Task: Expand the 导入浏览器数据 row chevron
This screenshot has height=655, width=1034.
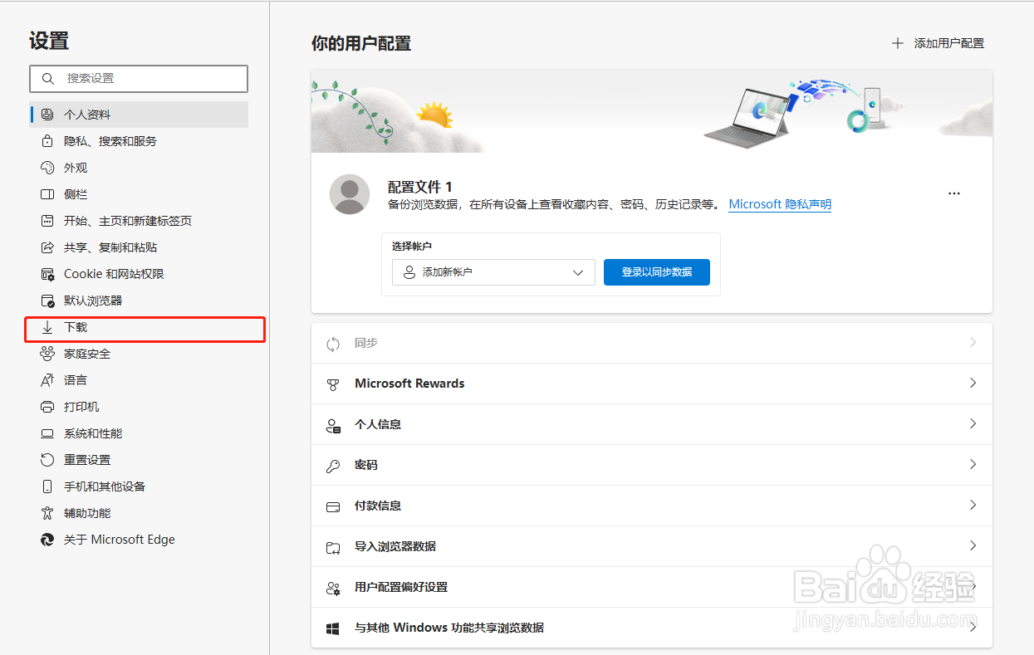Action: [x=973, y=545]
